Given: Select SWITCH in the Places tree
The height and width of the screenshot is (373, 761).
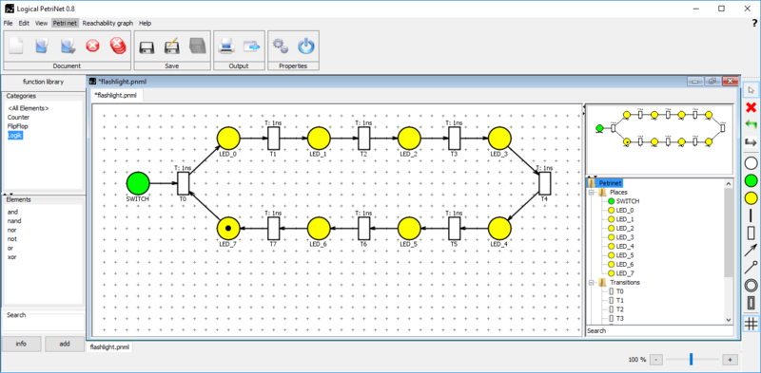Looking at the screenshot, I should tap(628, 201).
